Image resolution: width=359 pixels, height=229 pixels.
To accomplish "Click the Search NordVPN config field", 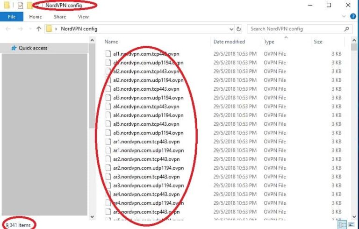I will point(294,29).
